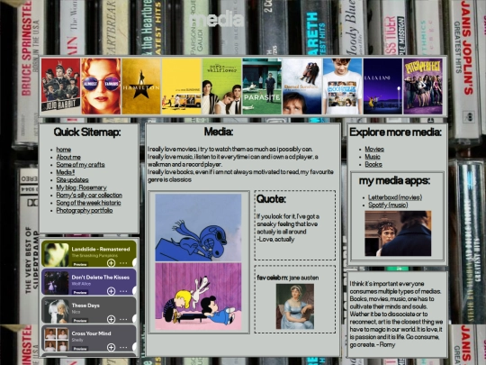Open Romy's silly car collection link

tap(89, 195)
